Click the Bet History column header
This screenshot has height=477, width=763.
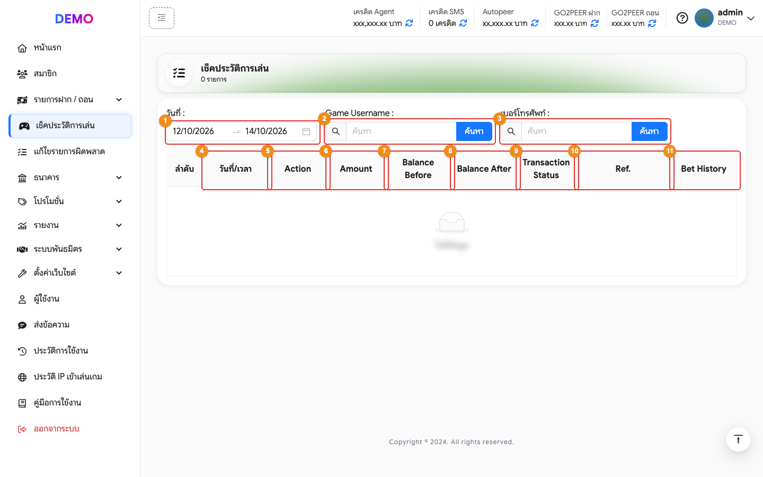[x=704, y=169]
